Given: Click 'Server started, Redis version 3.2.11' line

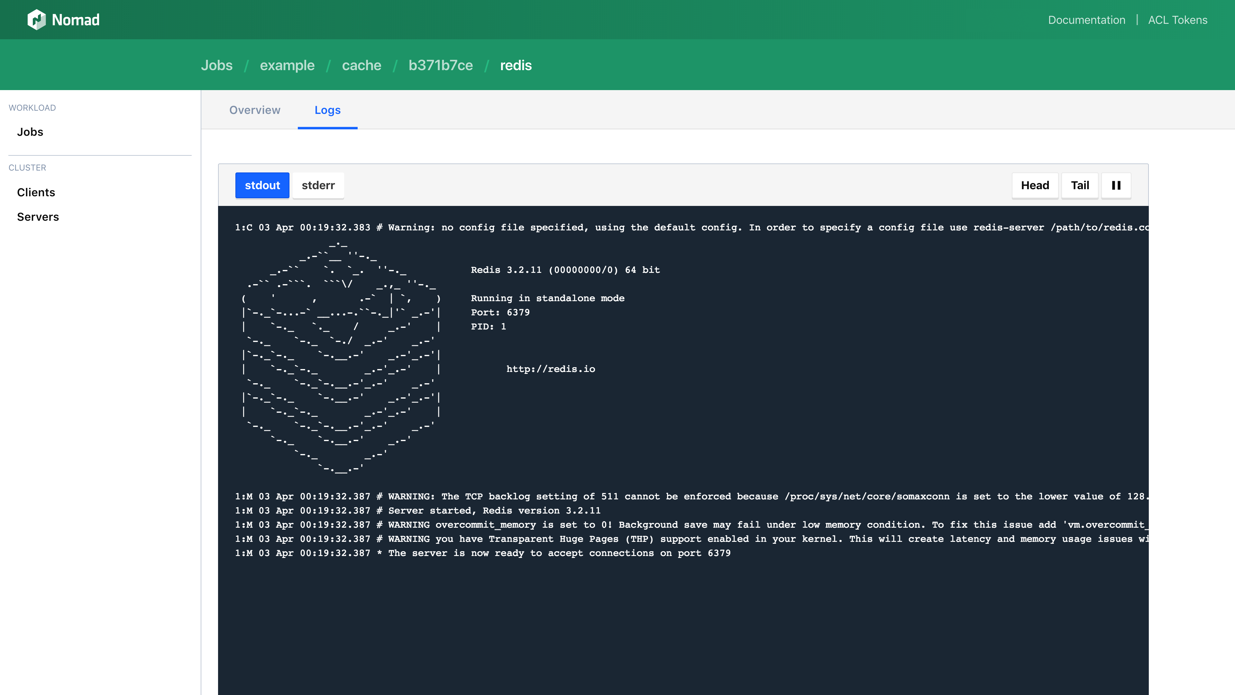Looking at the screenshot, I should click(x=417, y=510).
